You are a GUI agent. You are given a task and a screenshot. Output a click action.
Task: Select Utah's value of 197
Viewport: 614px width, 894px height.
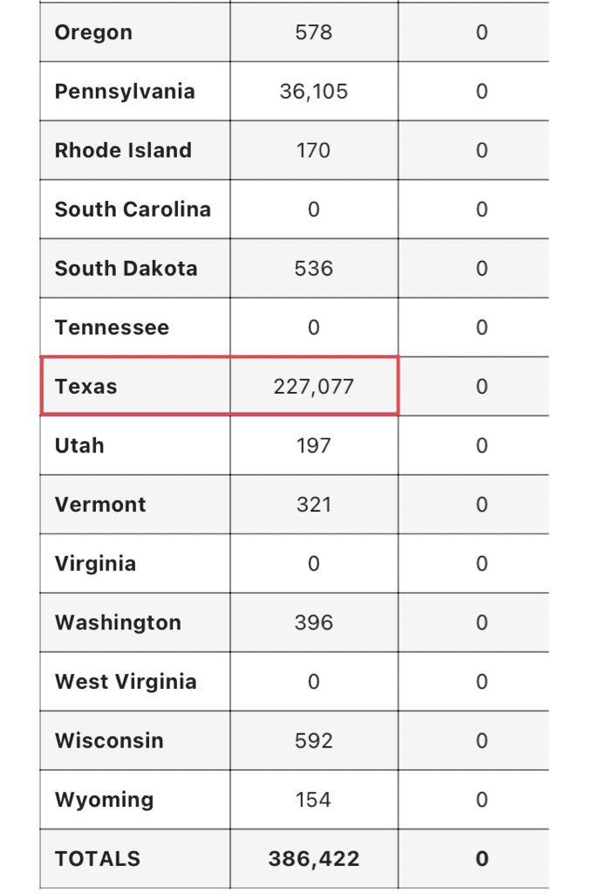(313, 445)
